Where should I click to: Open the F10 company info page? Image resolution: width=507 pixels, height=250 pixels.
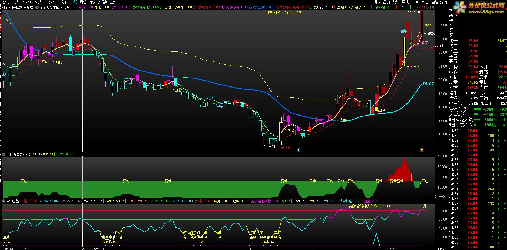(x=415, y=2)
